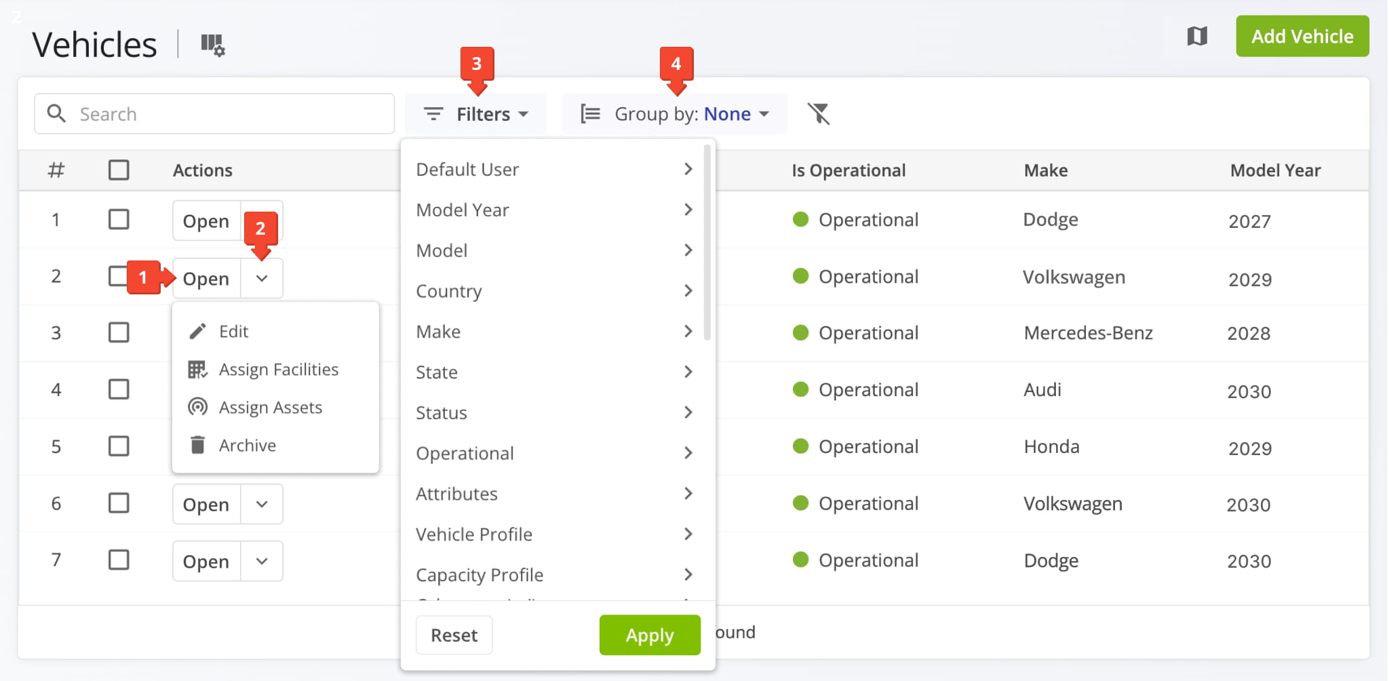Image resolution: width=1389 pixels, height=681 pixels.
Task: Check the checkbox for row 5
Action: click(x=119, y=446)
